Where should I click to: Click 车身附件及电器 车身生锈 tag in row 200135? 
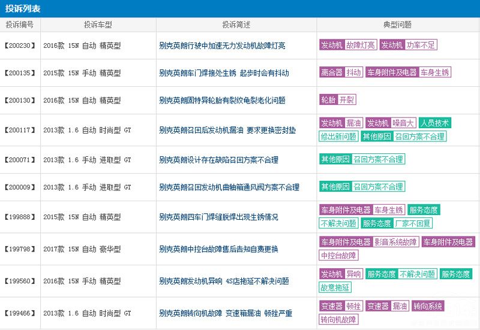408,72
